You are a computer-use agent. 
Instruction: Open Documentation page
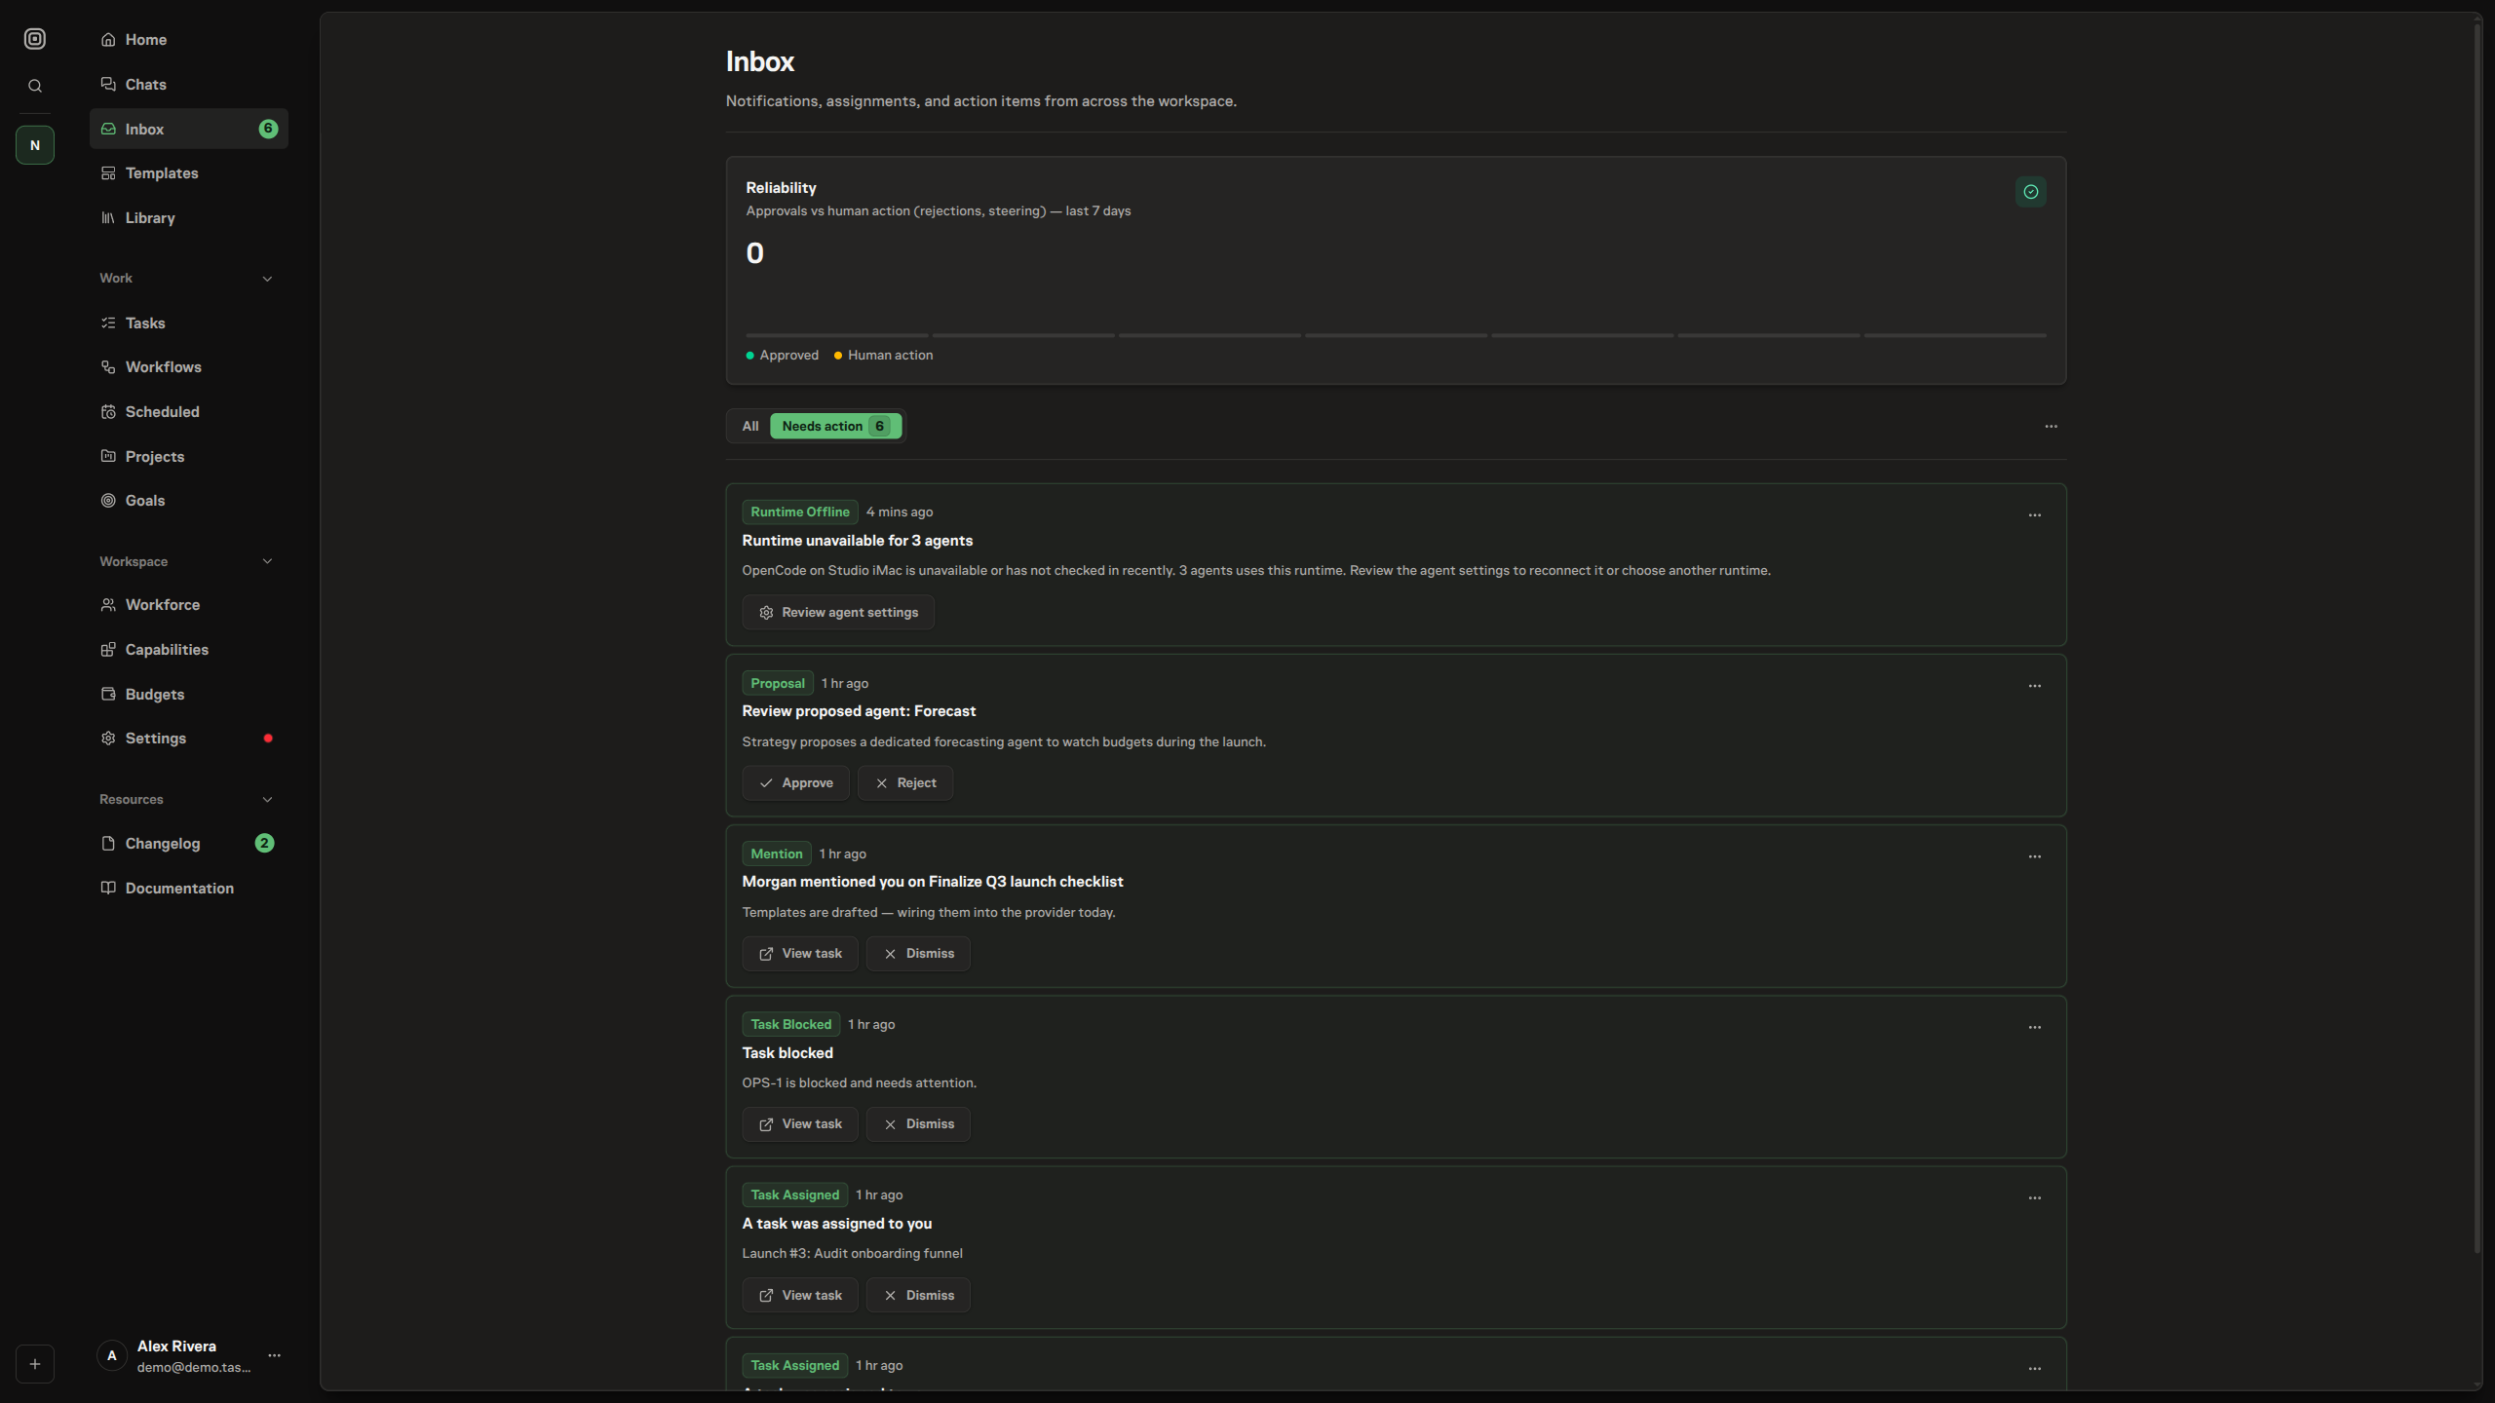pyautogui.click(x=189, y=889)
